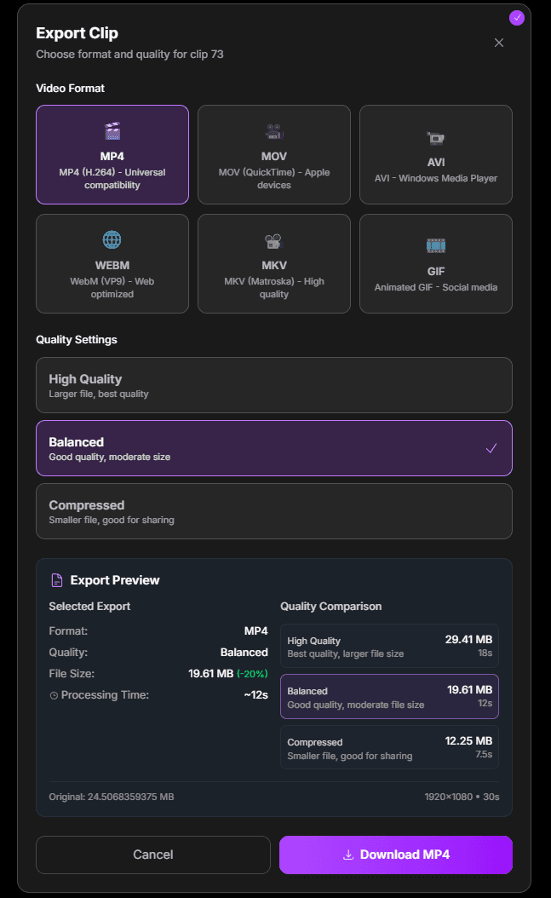551x898 pixels.
Task: Click the checkmark on the Balanced option
Action: 491,447
